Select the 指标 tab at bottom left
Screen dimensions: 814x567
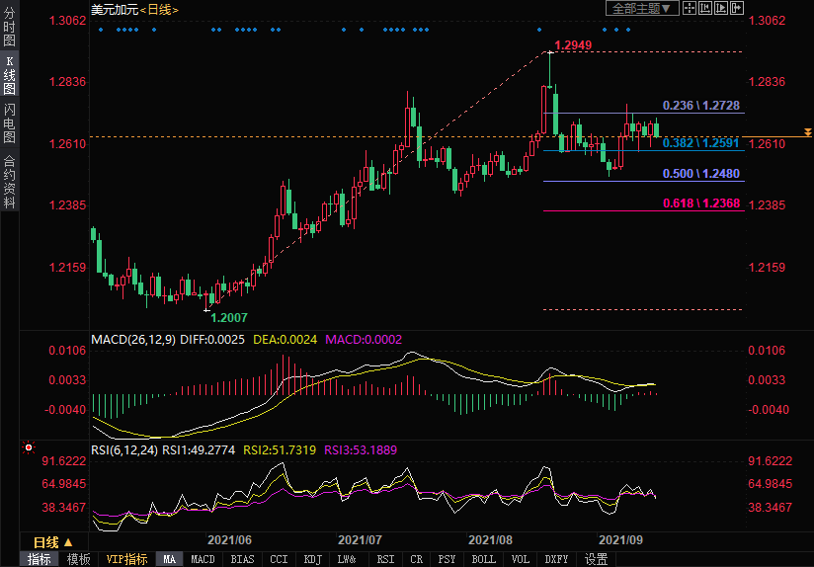click(x=40, y=559)
